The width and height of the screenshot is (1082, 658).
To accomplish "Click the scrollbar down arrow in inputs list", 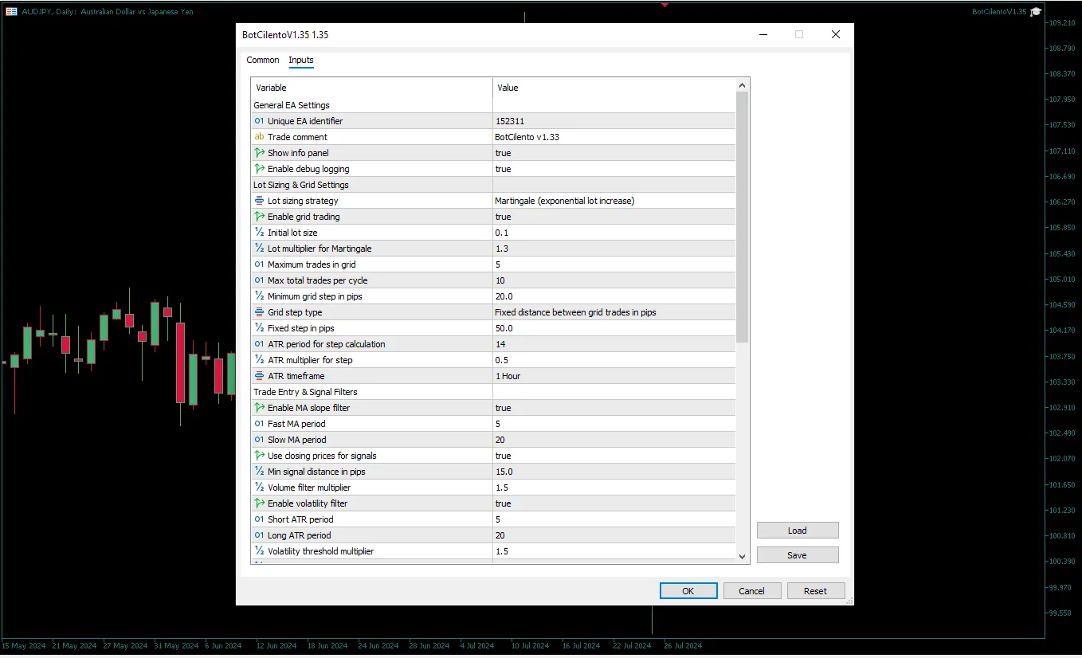I will pyautogui.click(x=743, y=557).
